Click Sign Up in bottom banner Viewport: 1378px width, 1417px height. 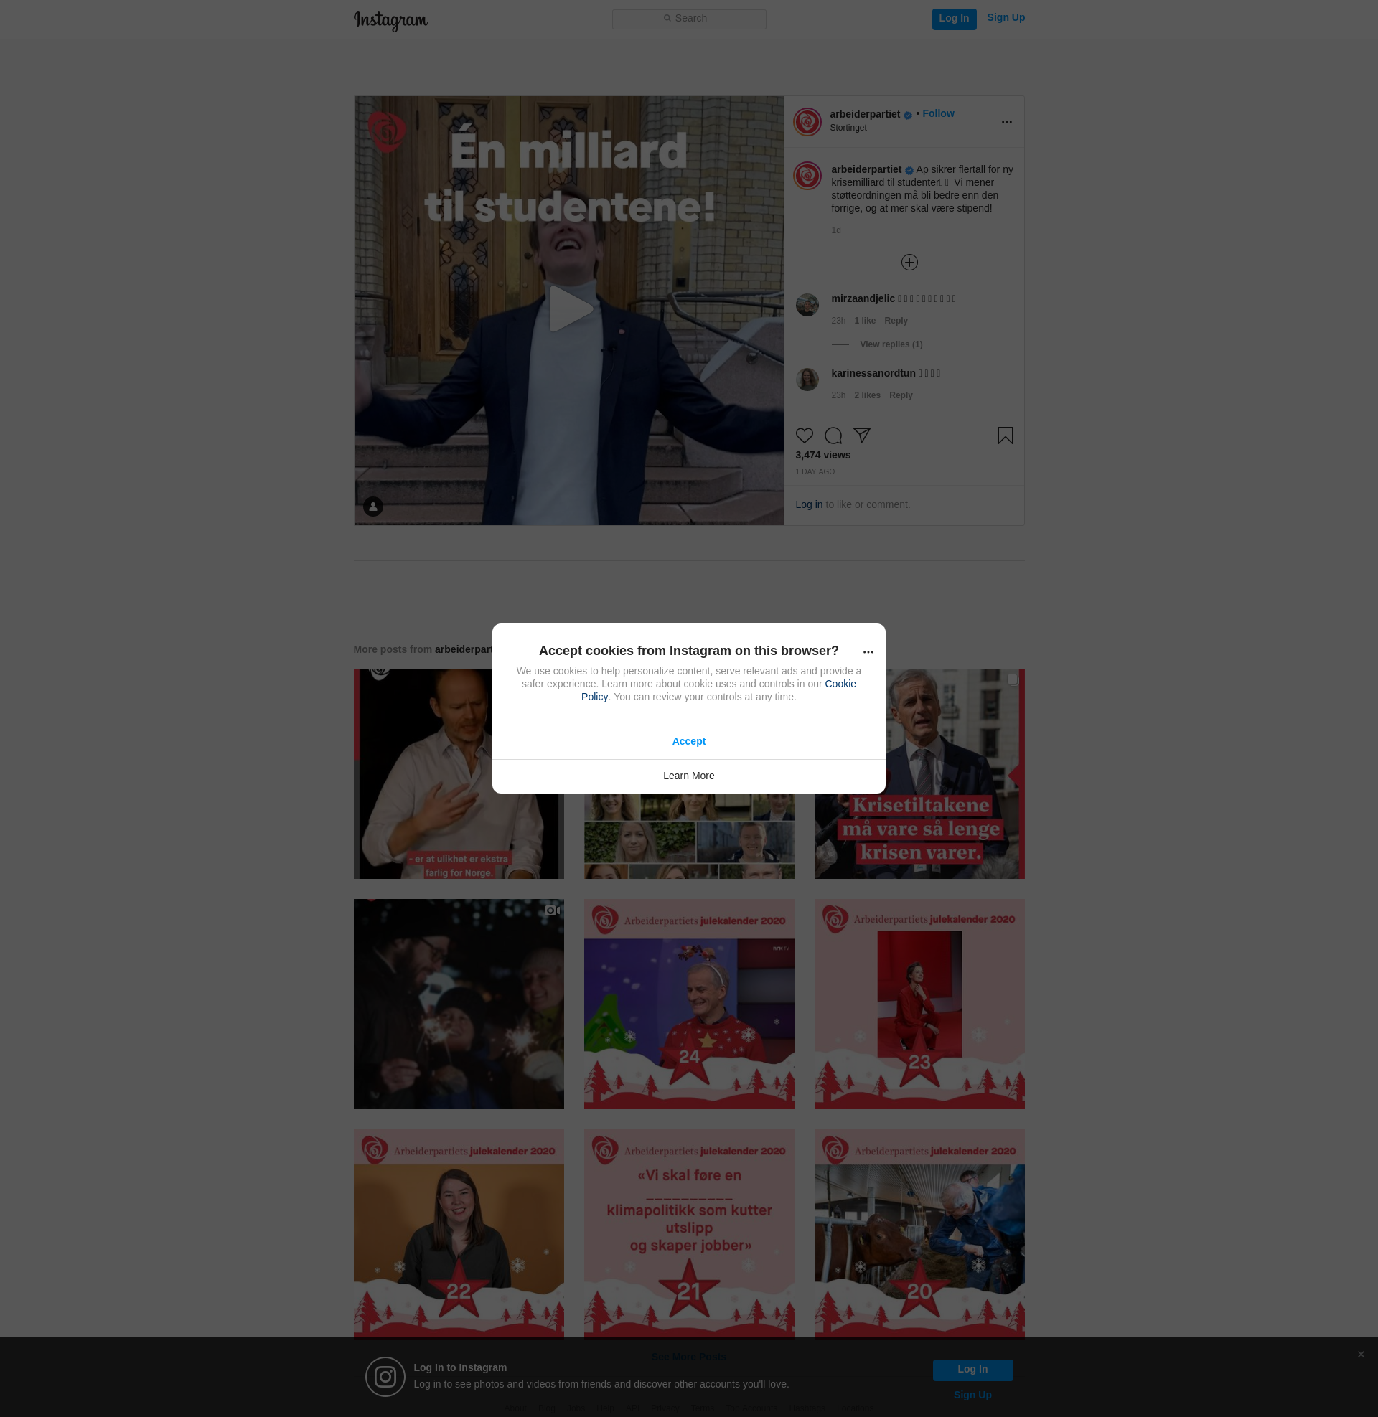[972, 1396]
